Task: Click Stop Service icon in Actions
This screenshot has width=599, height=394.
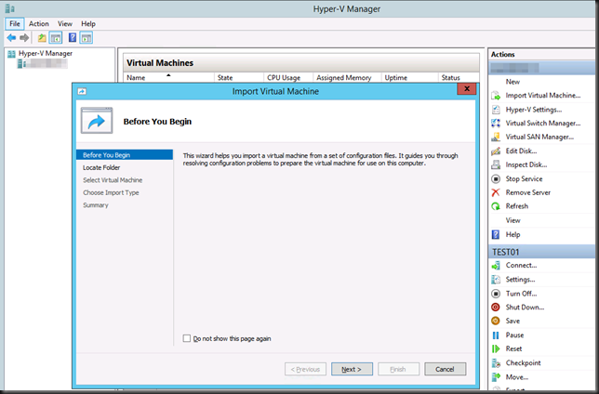Action: pyautogui.click(x=496, y=178)
